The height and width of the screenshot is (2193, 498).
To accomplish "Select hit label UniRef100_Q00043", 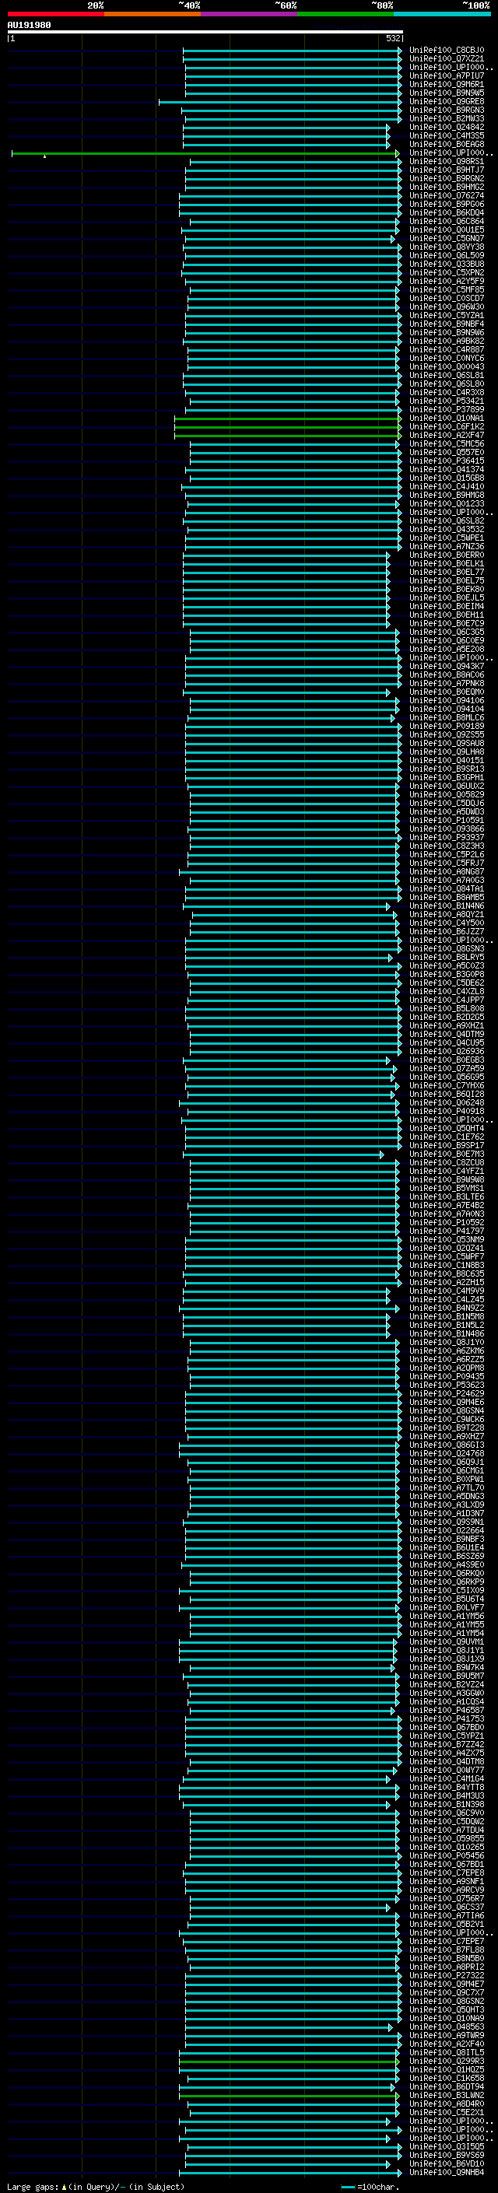I will [x=446, y=367].
